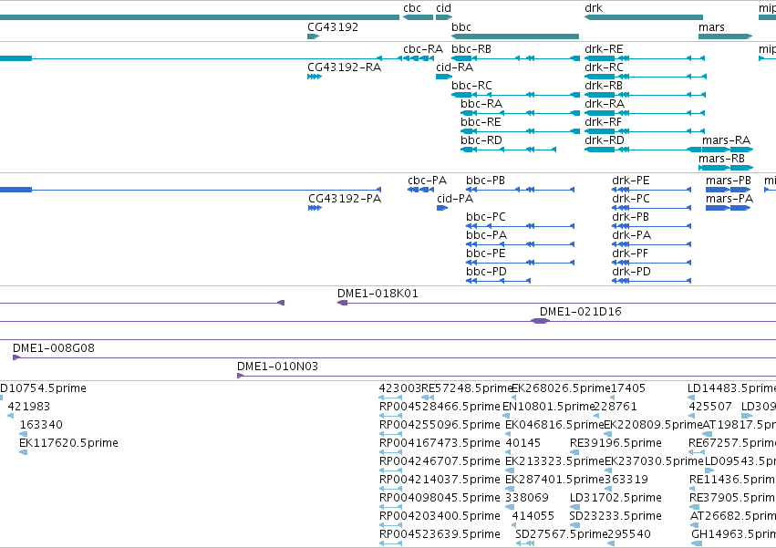
Task: Select RP004167473.5prime EST label
Action: click(x=440, y=443)
